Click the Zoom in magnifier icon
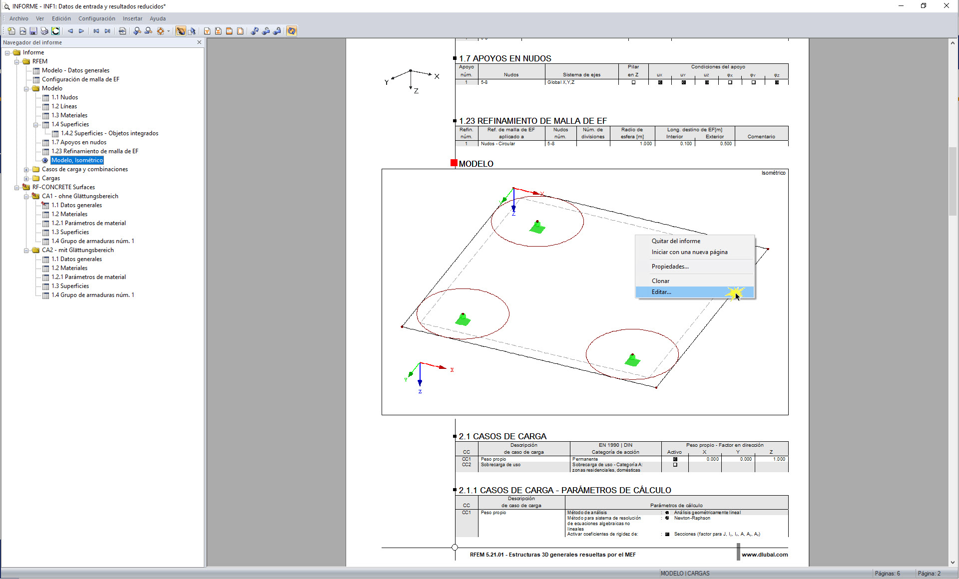959x579 pixels. coord(137,31)
